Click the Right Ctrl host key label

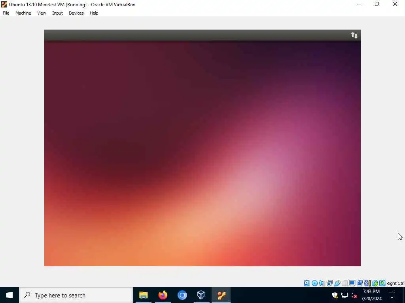395,283
